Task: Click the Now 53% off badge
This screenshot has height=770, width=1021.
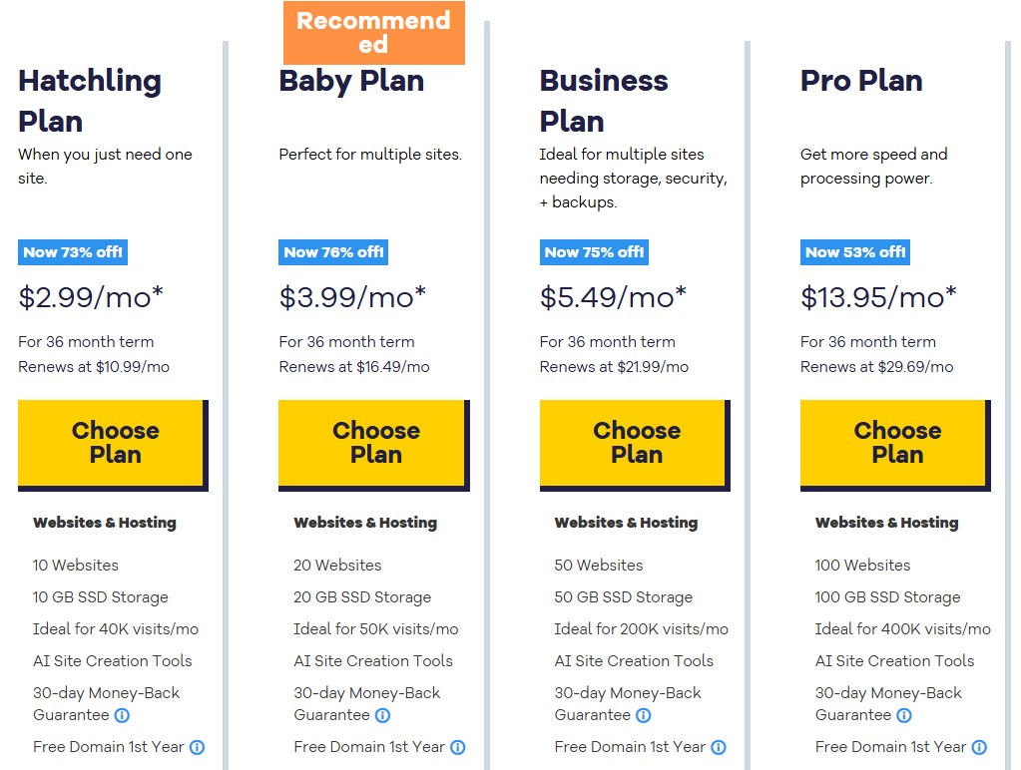Action: coord(855,252)
